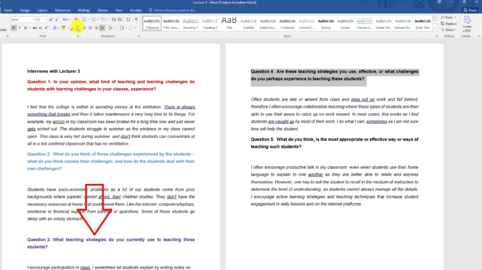Click the Bullets list icon
The image size is (482, 270).
point(84,19)
